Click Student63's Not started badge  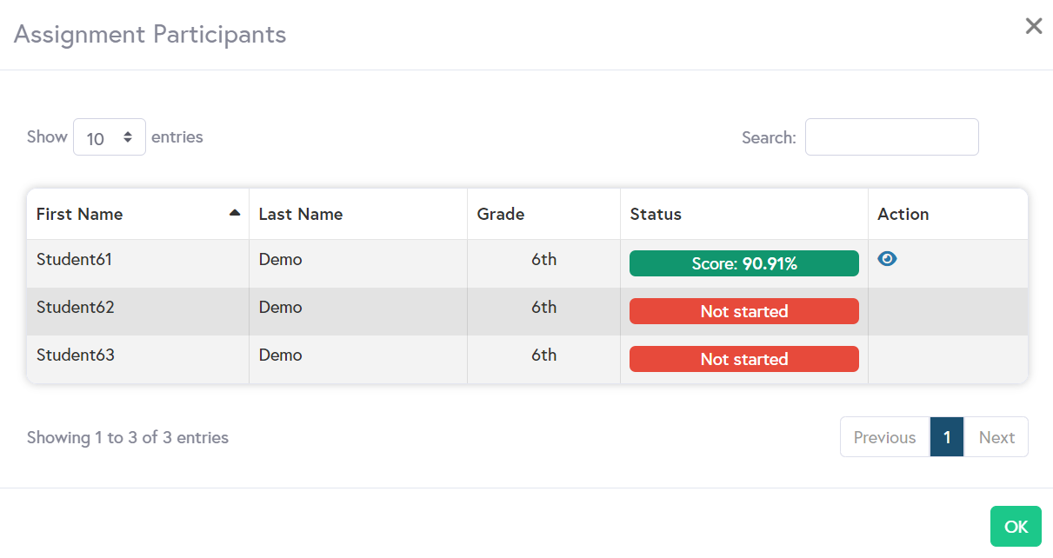click(x=743, y=359)
